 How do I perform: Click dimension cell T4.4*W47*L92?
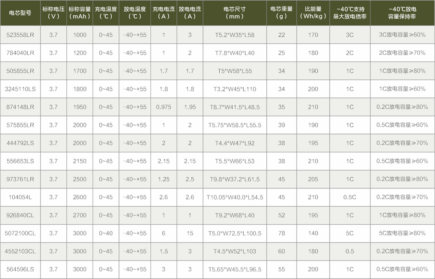(x=235, y=143)
